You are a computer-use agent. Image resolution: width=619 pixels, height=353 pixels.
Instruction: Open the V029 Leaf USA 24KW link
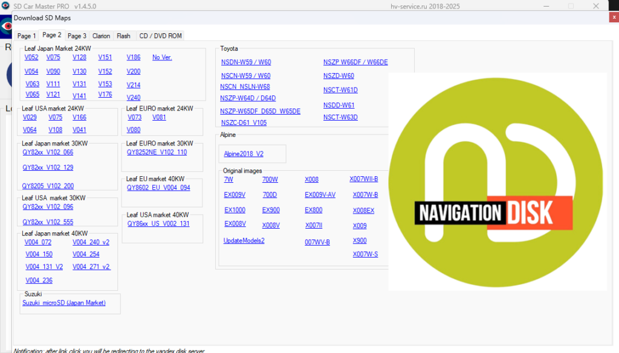(30, 117)
